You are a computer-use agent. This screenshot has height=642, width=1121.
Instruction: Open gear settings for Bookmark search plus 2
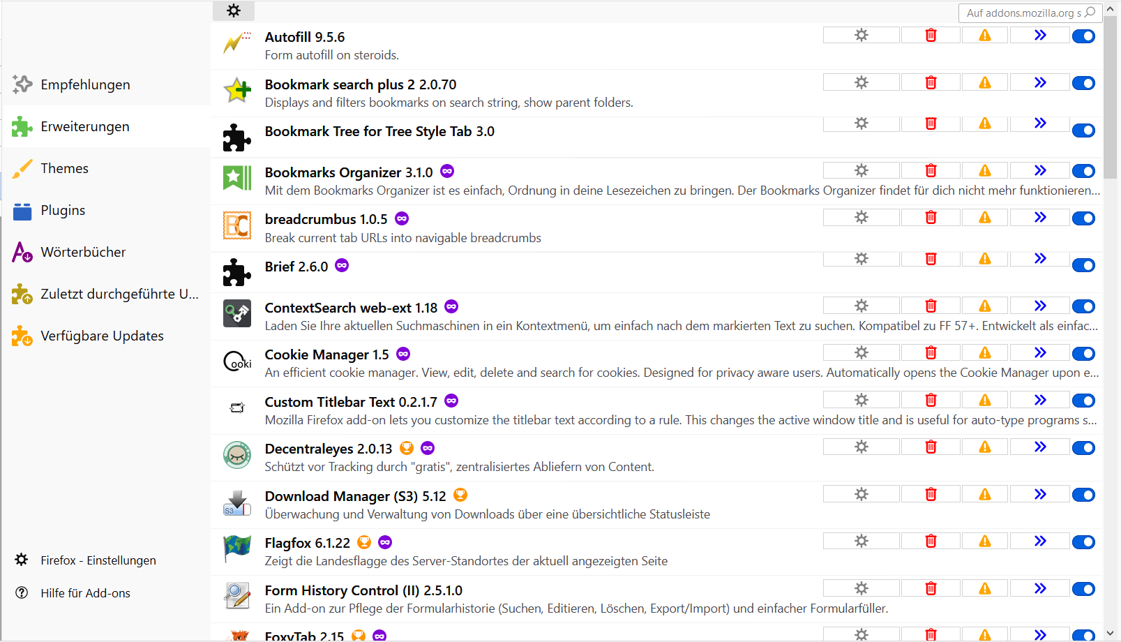coord(862,83)
